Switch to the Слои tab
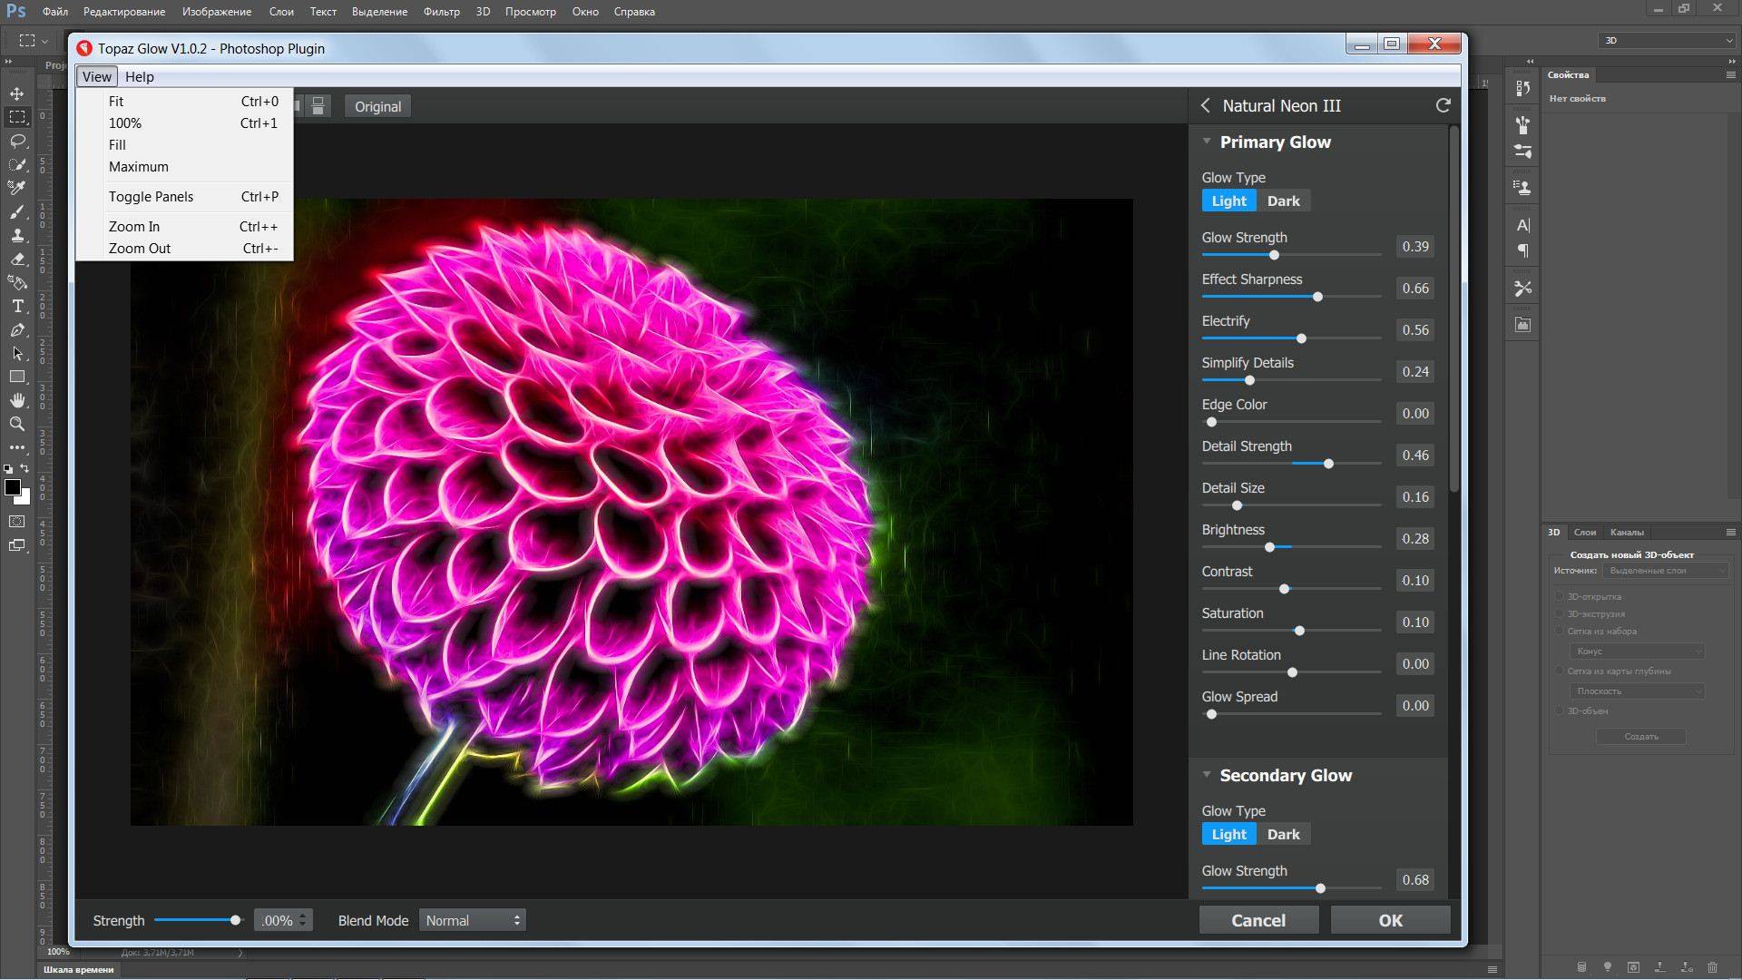Viewport: 1742px width, 980px height. (x=1585, y=532)
